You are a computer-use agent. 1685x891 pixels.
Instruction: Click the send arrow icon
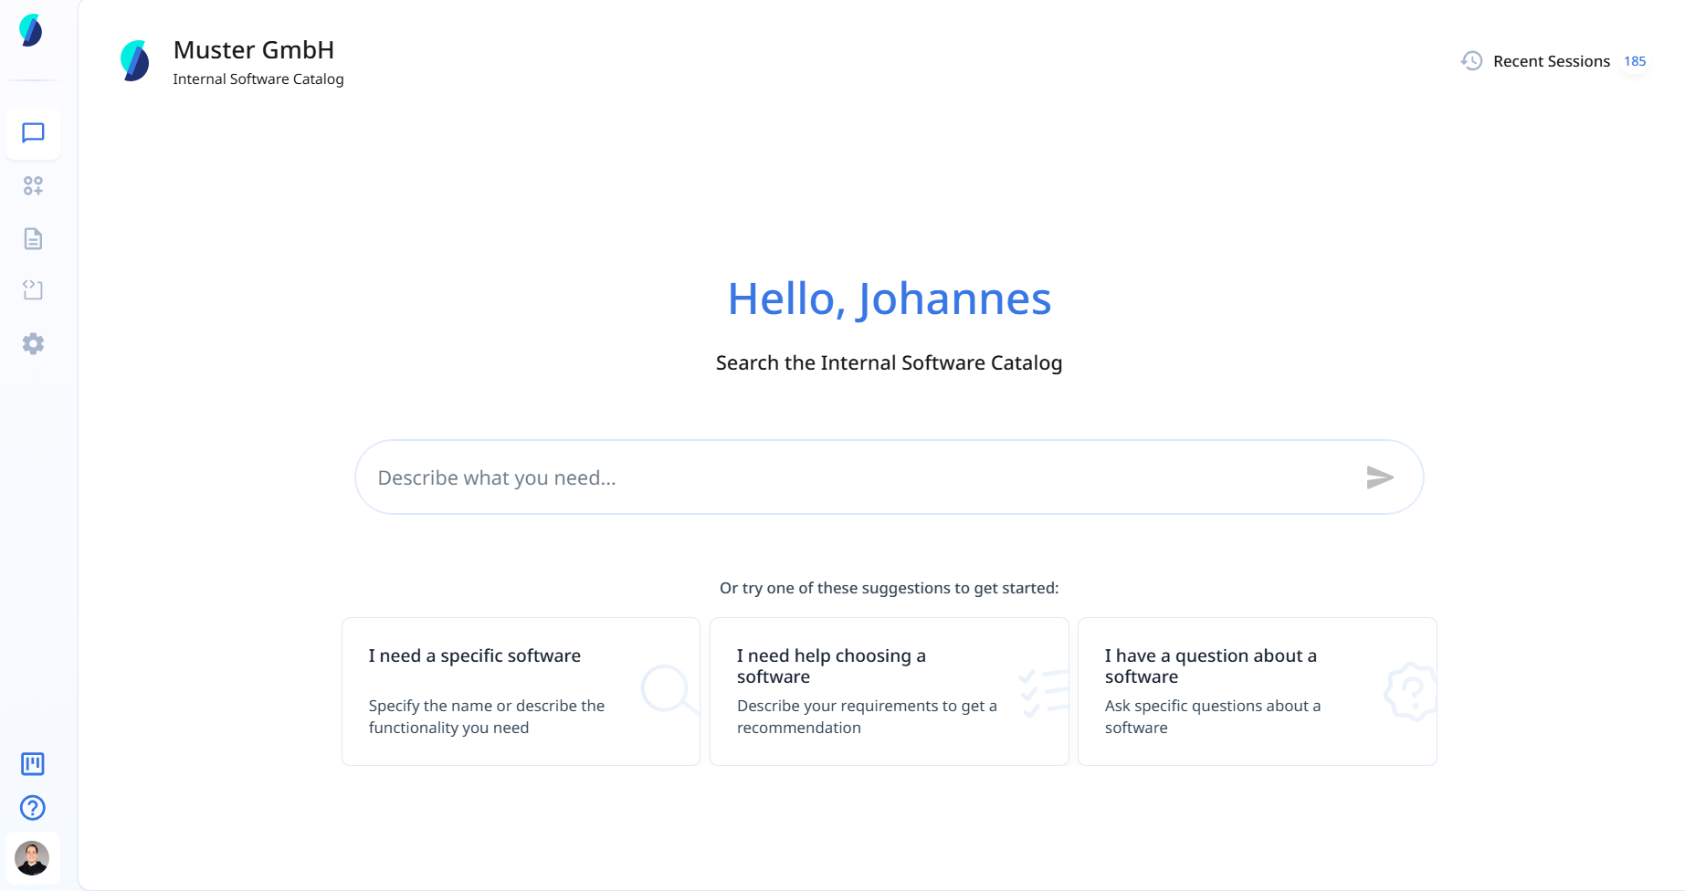[1379, 477]
